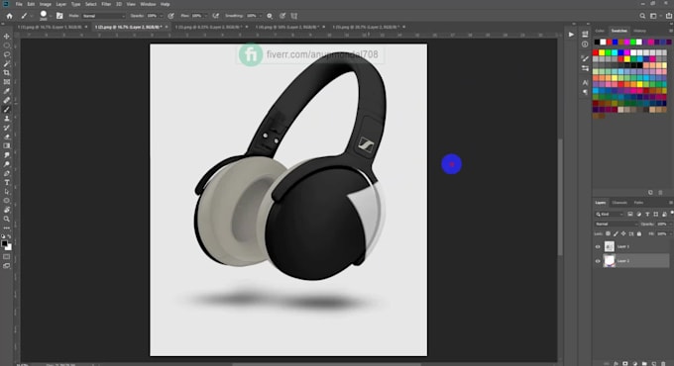The image size is (674, 366).
Task: Select the Eyedropper tool
Action: coord(7,91)
